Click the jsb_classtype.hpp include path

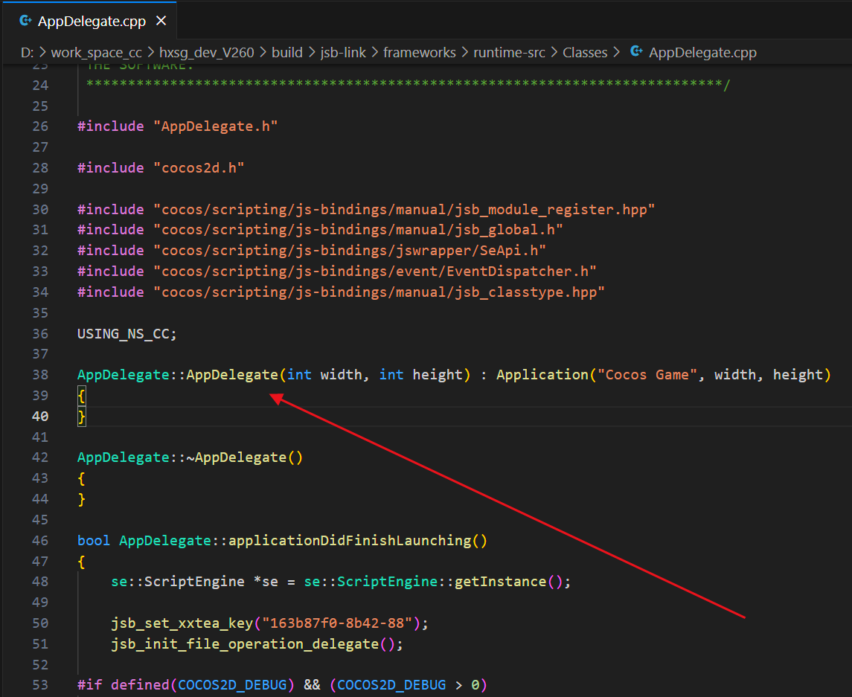[379, 292]
